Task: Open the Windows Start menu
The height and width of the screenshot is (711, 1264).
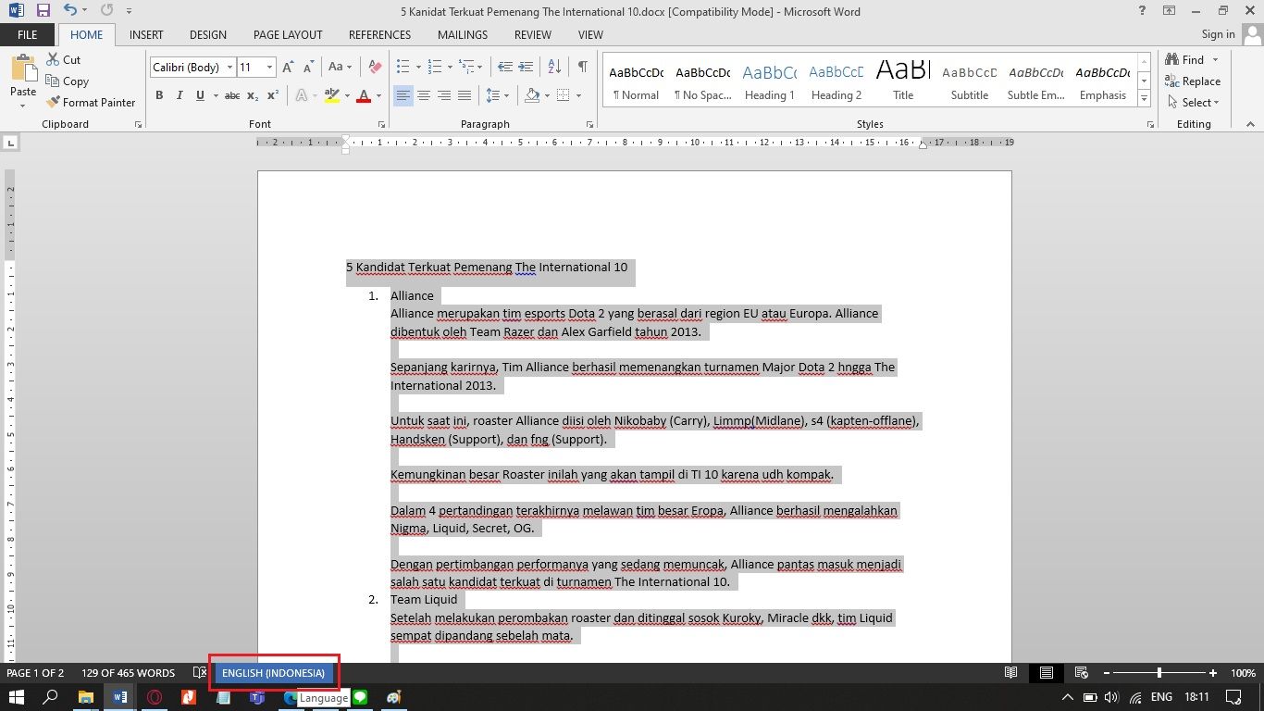Action: click(16, 697)
